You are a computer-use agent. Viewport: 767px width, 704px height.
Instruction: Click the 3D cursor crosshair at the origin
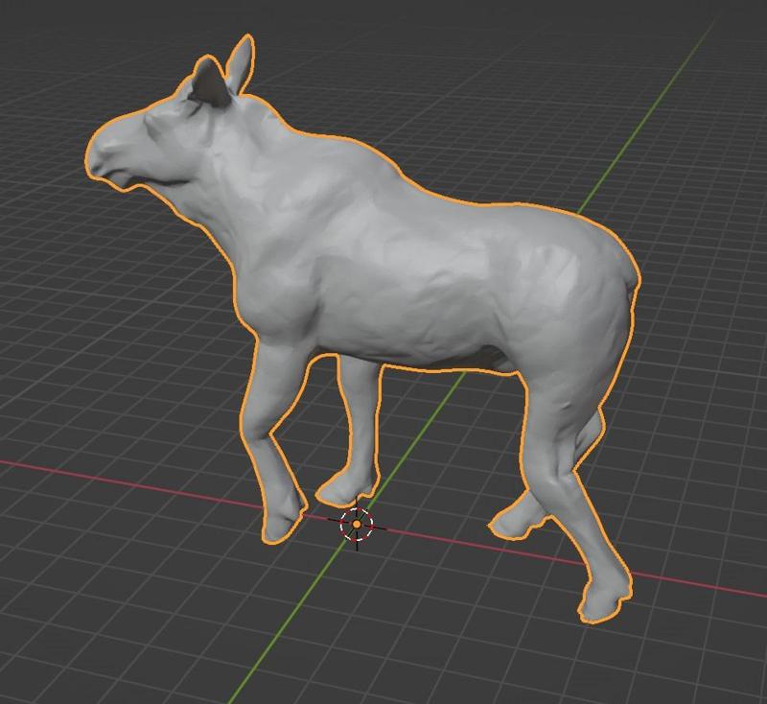357,525
